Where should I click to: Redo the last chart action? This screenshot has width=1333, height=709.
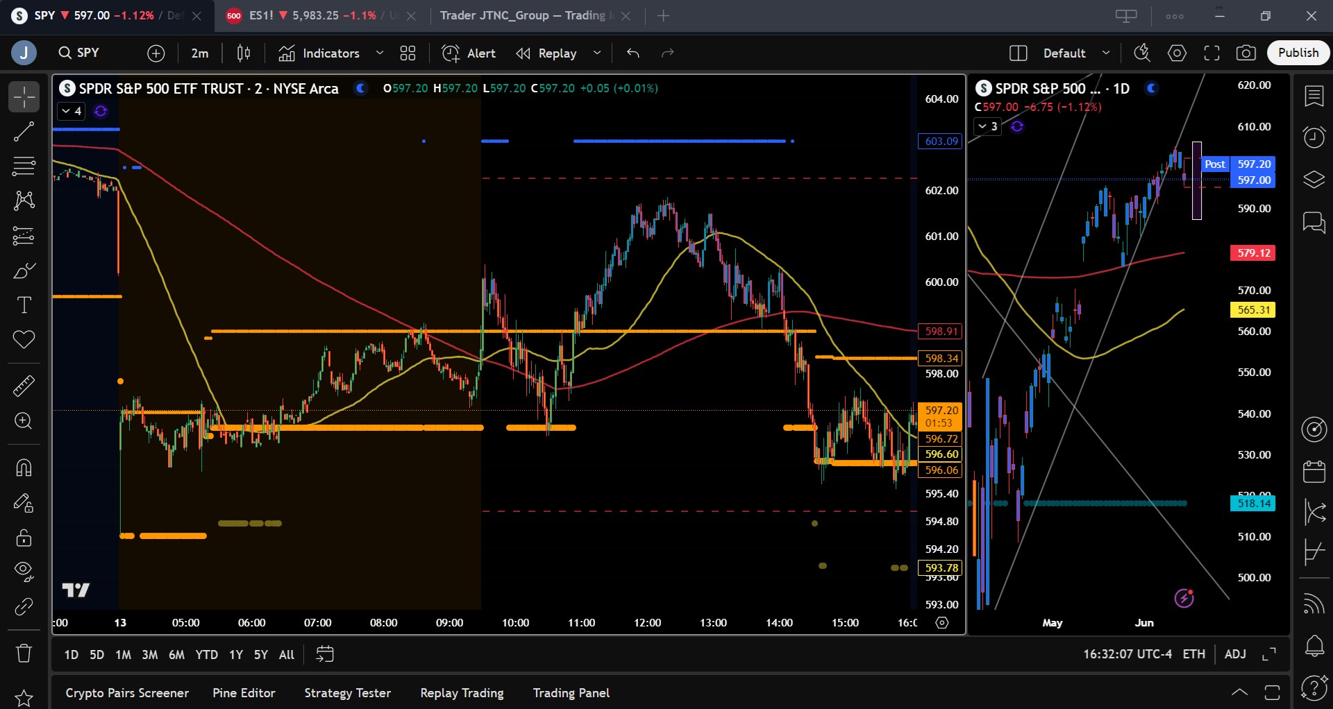pyautogui.click(x=667, y=53)
